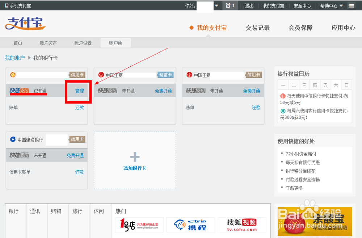Image resolution: width=362 pixels, height=238 pixels.
Task: Click 还款 on 中国建设银行 card
Action: point(79,172)
